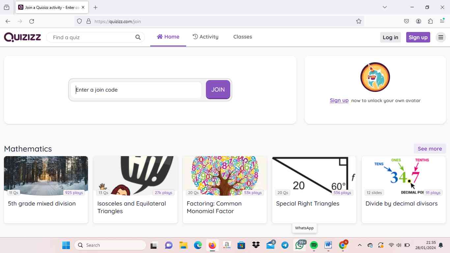Open Mail app from the taskbar
The height and width of the screenshot is (253, 450).
pyautogui.click(x=270, y=245)
